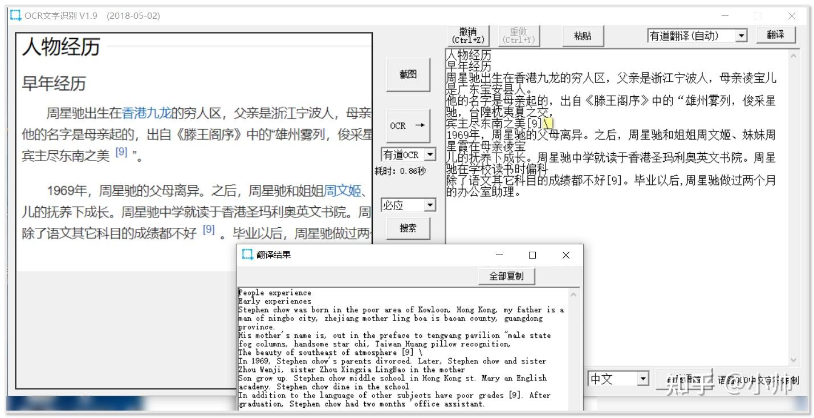Click 重做 (Ctrl+Y) redo button

[519, 35]
